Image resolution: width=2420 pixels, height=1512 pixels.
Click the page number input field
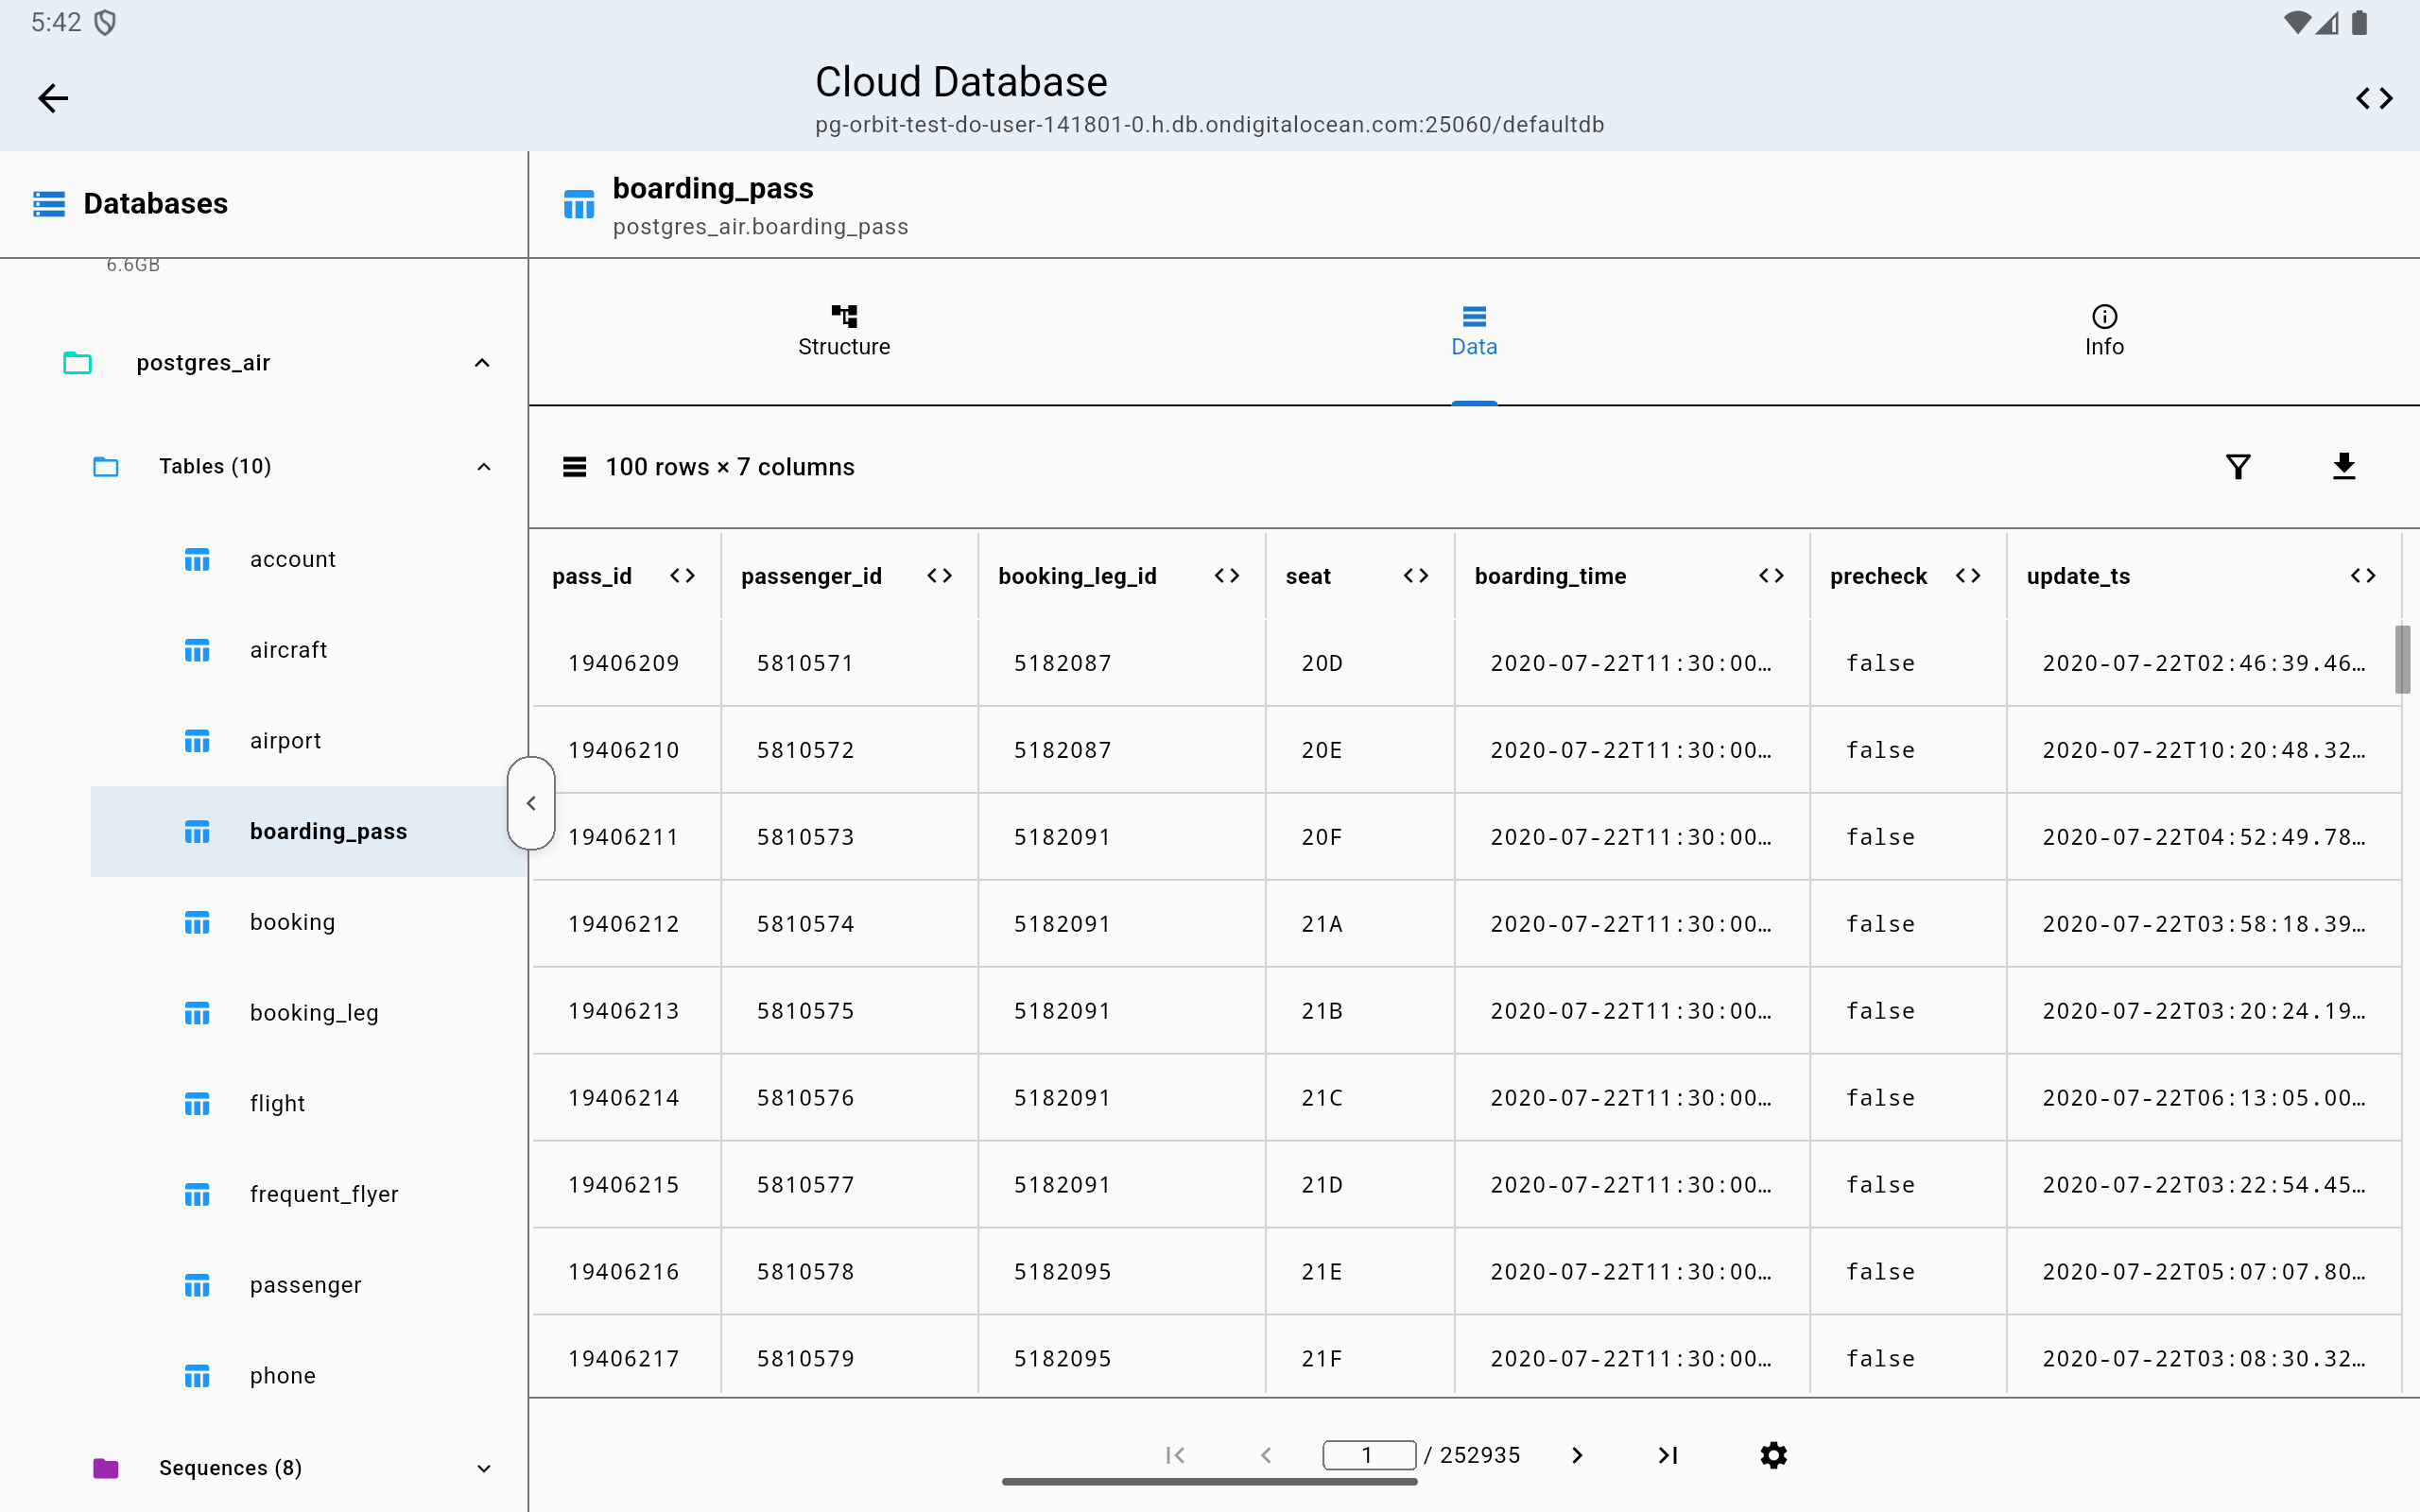coord(1368,1455)
